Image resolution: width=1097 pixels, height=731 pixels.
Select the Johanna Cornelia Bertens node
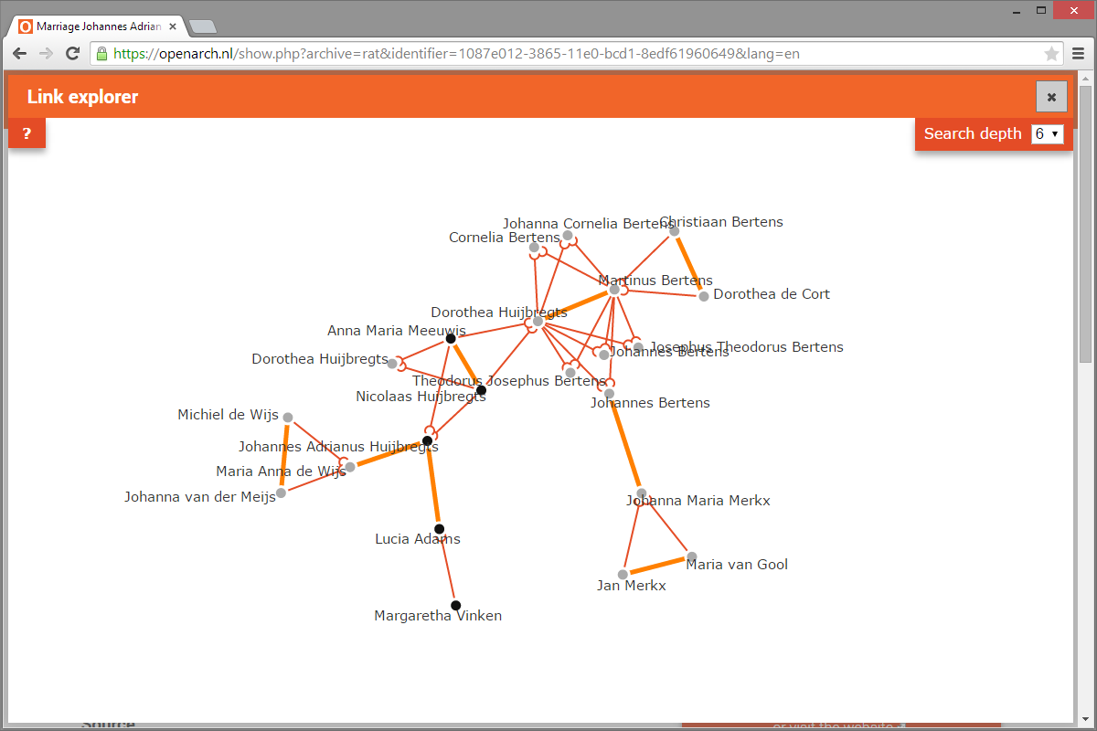click(568, 235)
